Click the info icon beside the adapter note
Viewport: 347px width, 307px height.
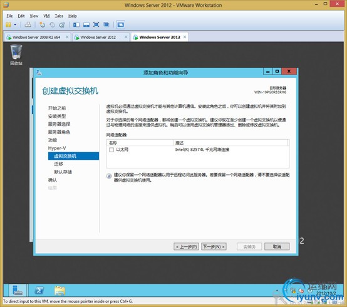click(109, 176)
